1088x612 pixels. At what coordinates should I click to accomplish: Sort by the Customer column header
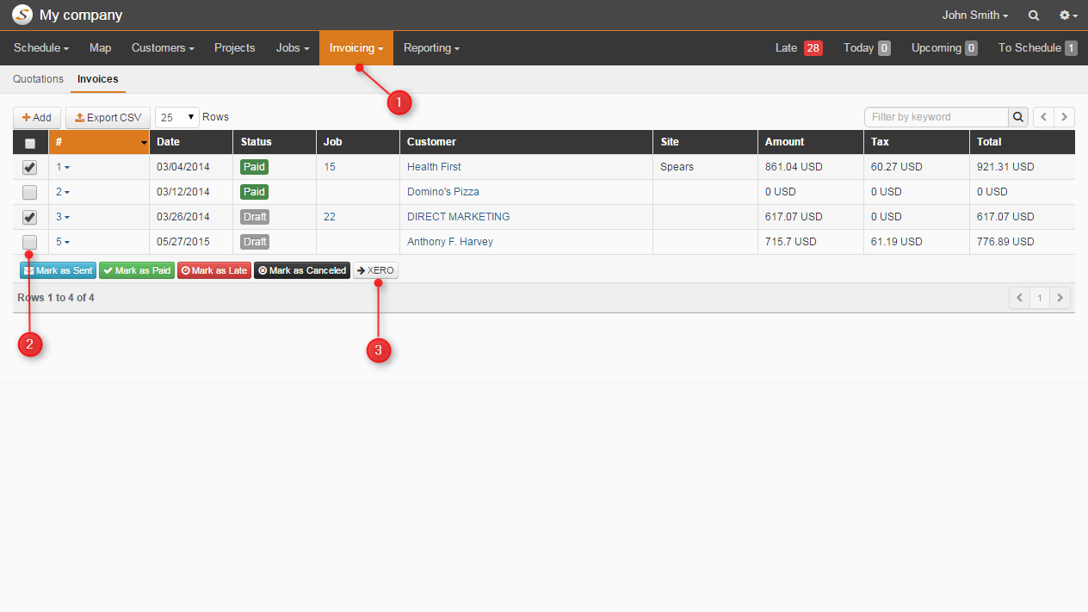tap(526, 142)
